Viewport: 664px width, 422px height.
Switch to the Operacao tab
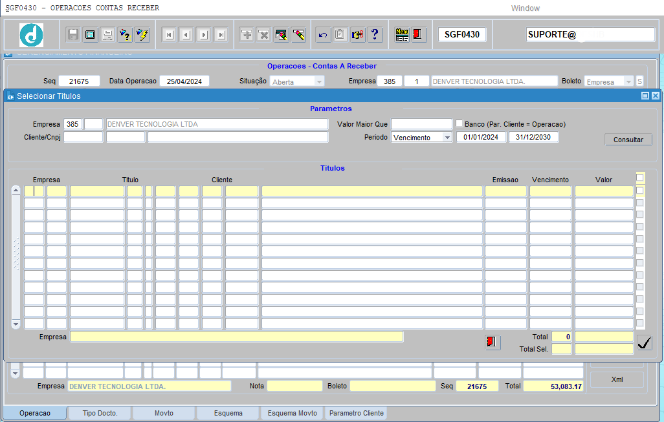35,413
